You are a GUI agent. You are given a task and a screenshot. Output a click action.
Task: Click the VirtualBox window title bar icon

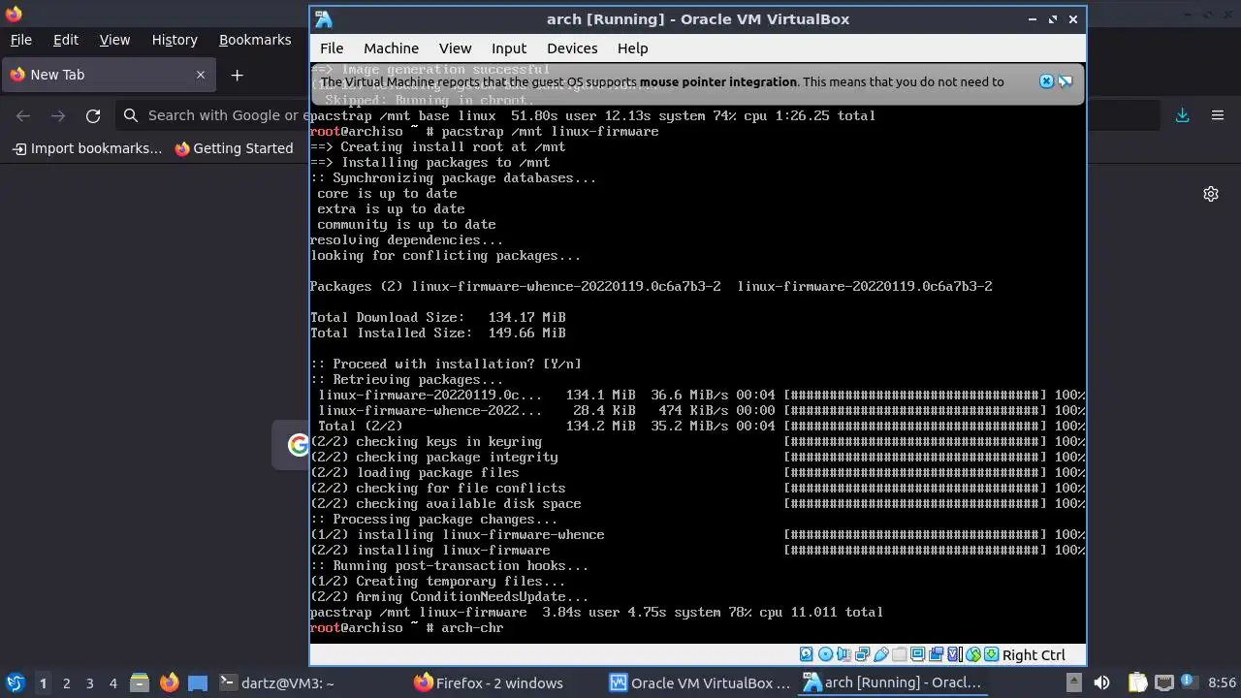(324, 19)
